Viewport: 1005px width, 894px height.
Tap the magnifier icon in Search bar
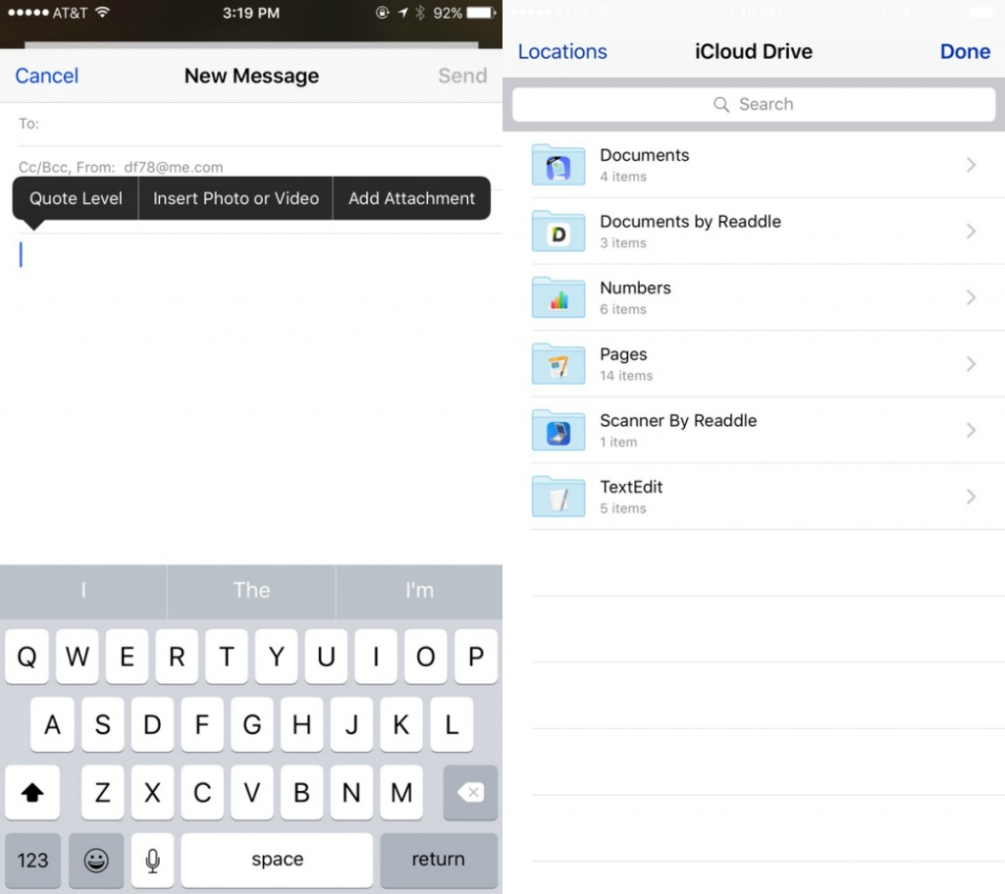click(721, 104)
